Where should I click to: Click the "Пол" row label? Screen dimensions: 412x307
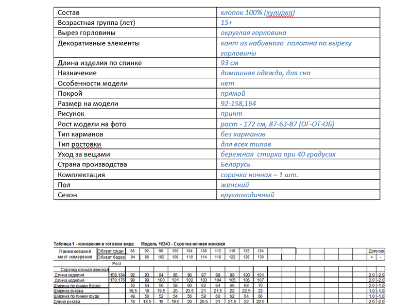pos(64,185)
